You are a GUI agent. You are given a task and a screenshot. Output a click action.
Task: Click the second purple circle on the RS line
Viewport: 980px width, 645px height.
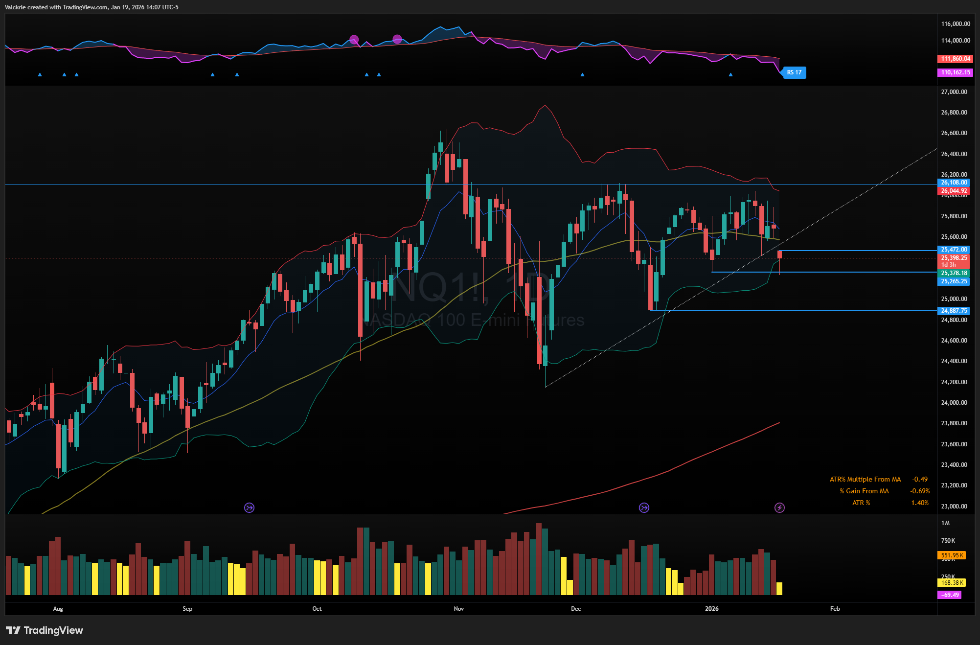click(397, 39)
